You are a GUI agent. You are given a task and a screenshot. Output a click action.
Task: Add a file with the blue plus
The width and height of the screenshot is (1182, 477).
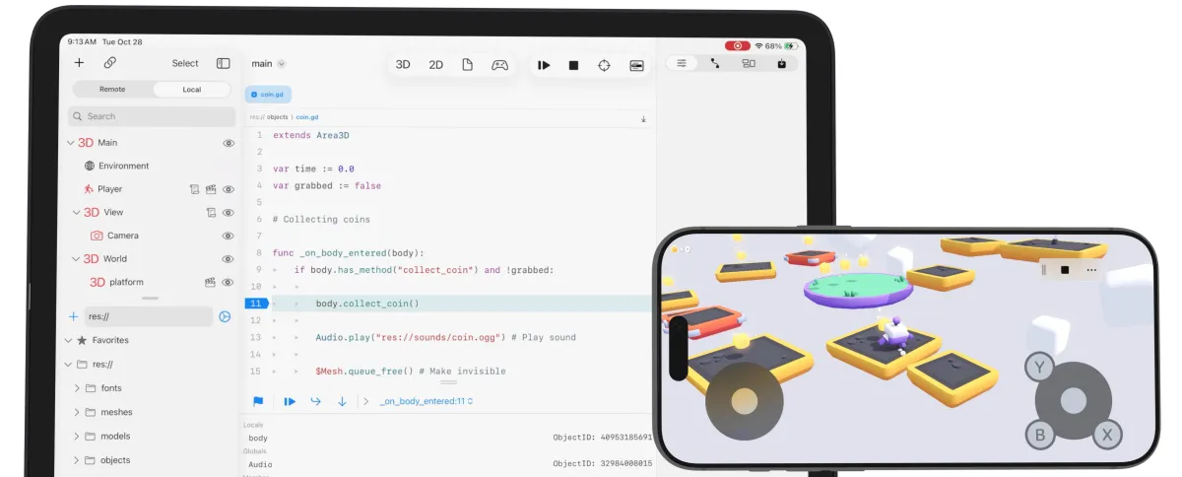click(x=73, y=316)
